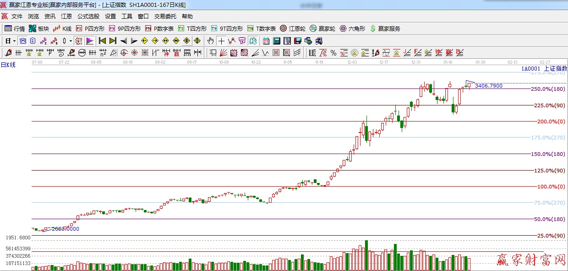Open the 六角形 hexagon tool
This screenshot has height=271, width=568.
click(x=352, y=28)
